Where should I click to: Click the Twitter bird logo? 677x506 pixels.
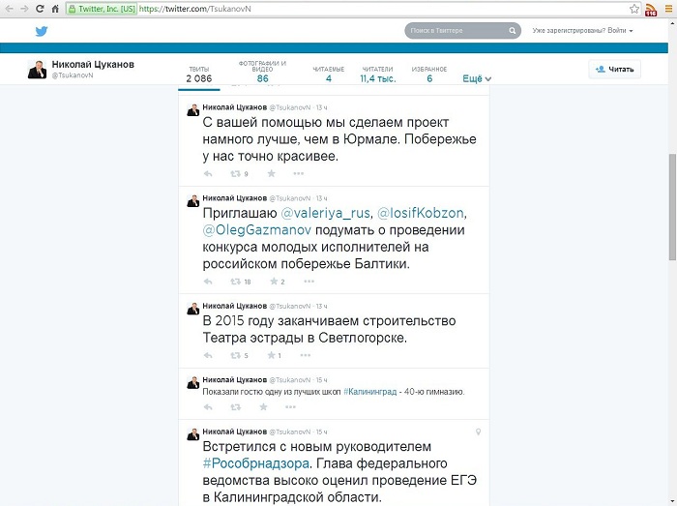(x=42, y=31)
